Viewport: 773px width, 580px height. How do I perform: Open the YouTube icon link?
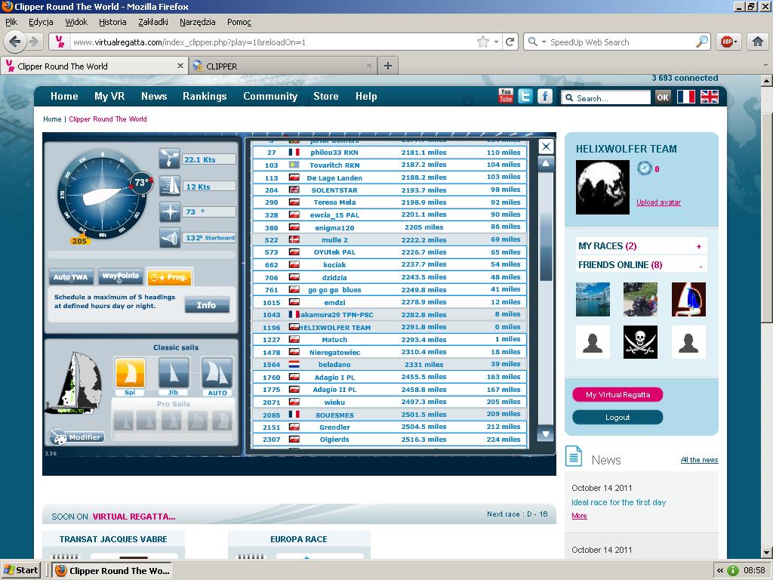[x=506, y=96]
